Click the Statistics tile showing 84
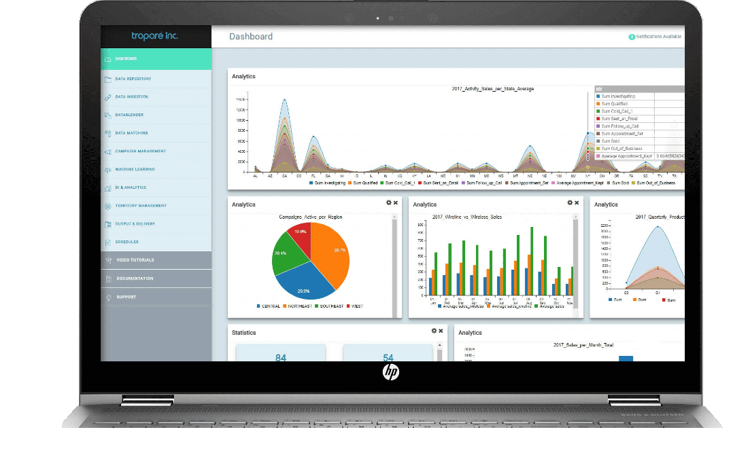This screenshot has height=451, width=748. (281, 354)
